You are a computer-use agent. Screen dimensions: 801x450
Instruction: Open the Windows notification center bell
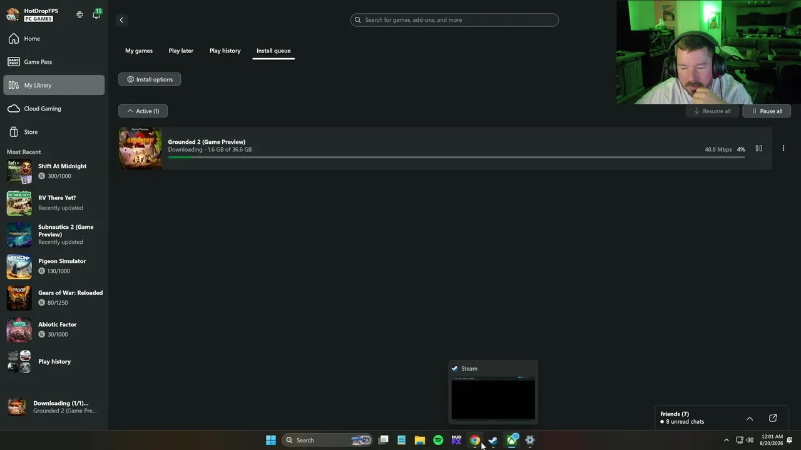(x=790, y=440)
